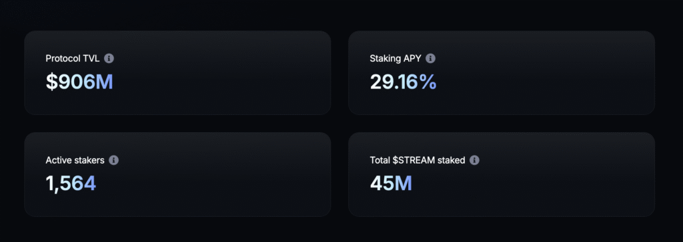This screenshot has height=242, width=683.
Task: Click the 45M staked amount
Action: coord(391,183)
